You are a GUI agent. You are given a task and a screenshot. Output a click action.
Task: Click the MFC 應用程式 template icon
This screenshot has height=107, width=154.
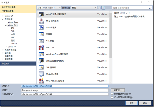(41, 21)
